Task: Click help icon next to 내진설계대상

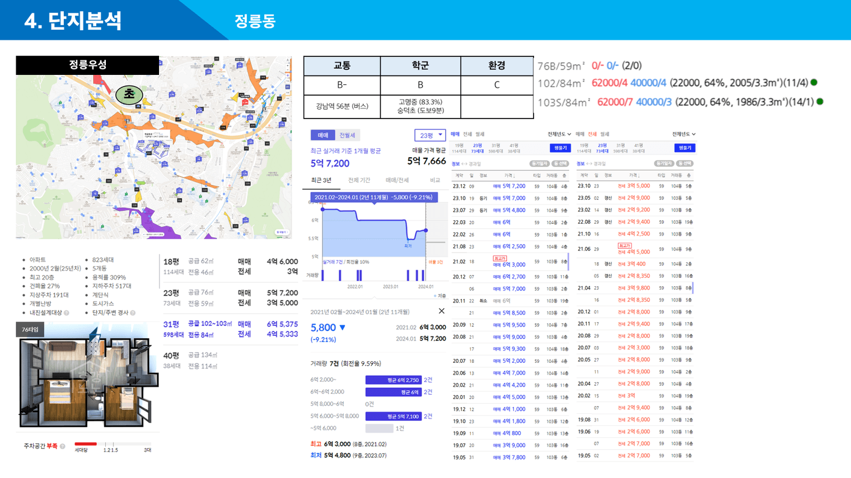Action: click(67, 313)
